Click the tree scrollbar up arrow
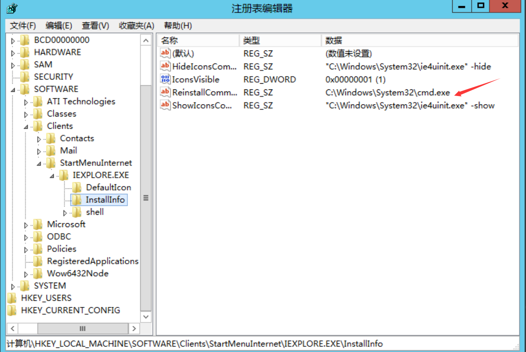The width and height of the screenshot is (526, 352). click(146, 40)
